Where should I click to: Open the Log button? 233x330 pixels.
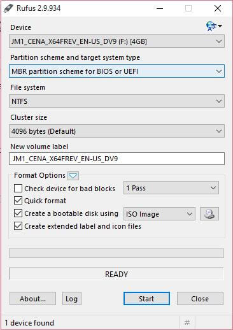72,299
